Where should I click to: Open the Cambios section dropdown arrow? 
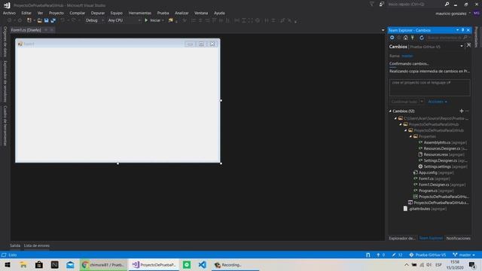point(462,47)
